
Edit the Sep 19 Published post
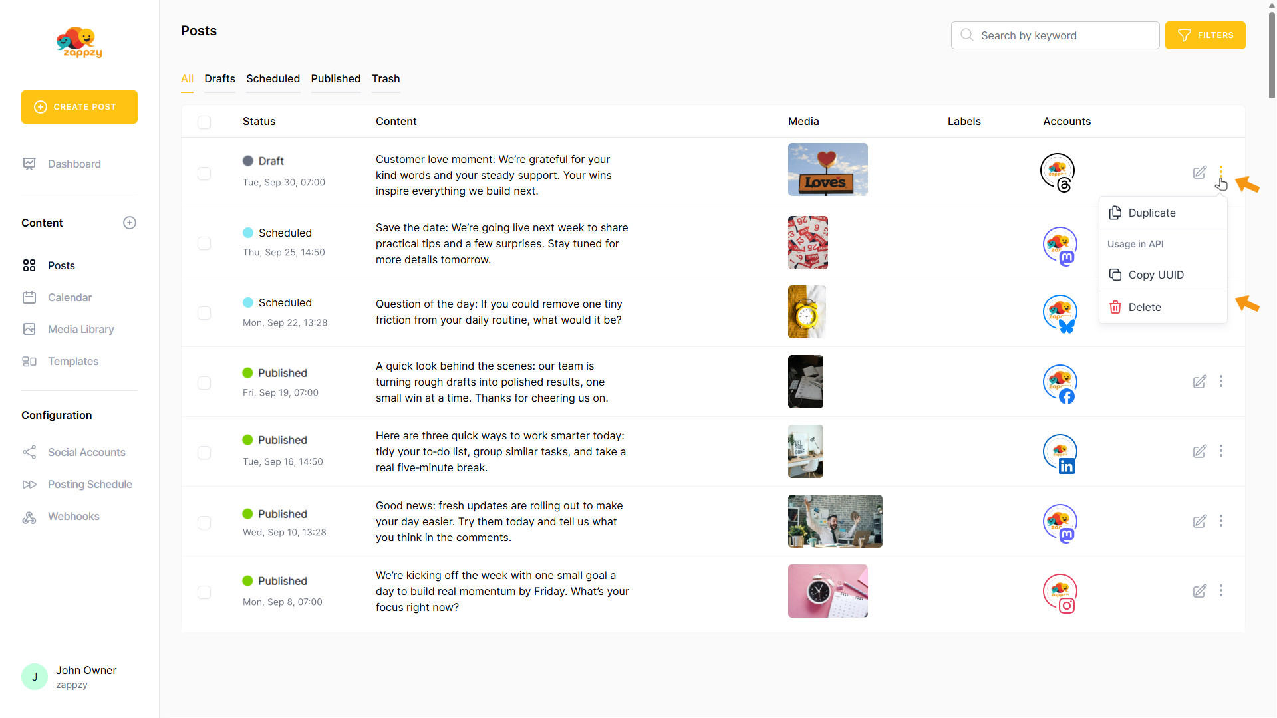coord(1199,382)
